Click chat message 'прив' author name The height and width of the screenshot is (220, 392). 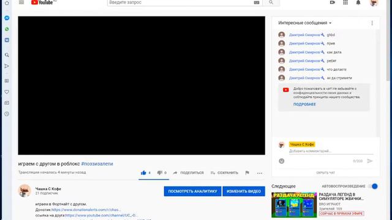point(304,43)
